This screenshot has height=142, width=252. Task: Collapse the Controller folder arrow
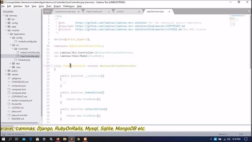click(x=13, y=49)
